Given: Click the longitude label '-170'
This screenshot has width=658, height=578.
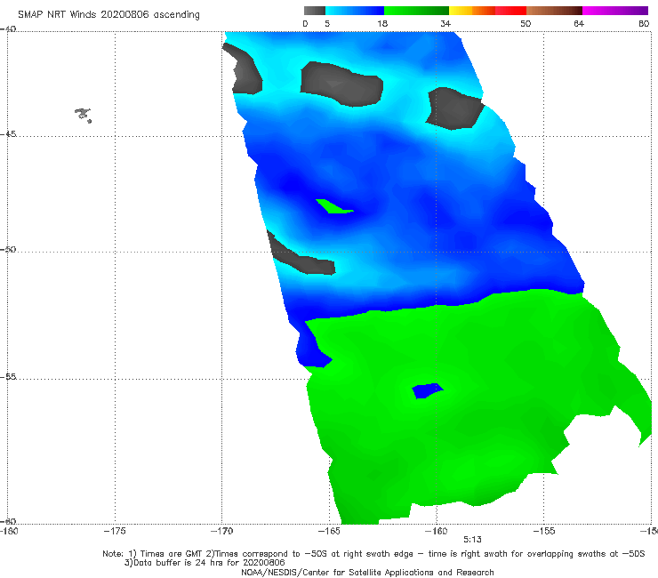Looking at the screenshot, I should pyautogui.click(x=221, y=531).
